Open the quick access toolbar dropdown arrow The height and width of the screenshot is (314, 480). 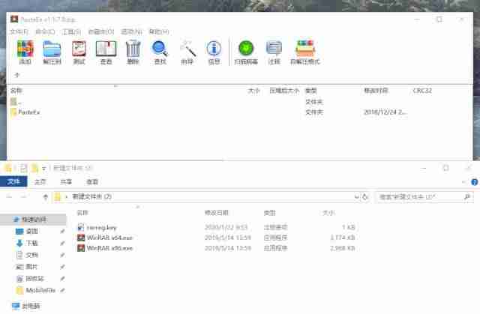[44, 169]
